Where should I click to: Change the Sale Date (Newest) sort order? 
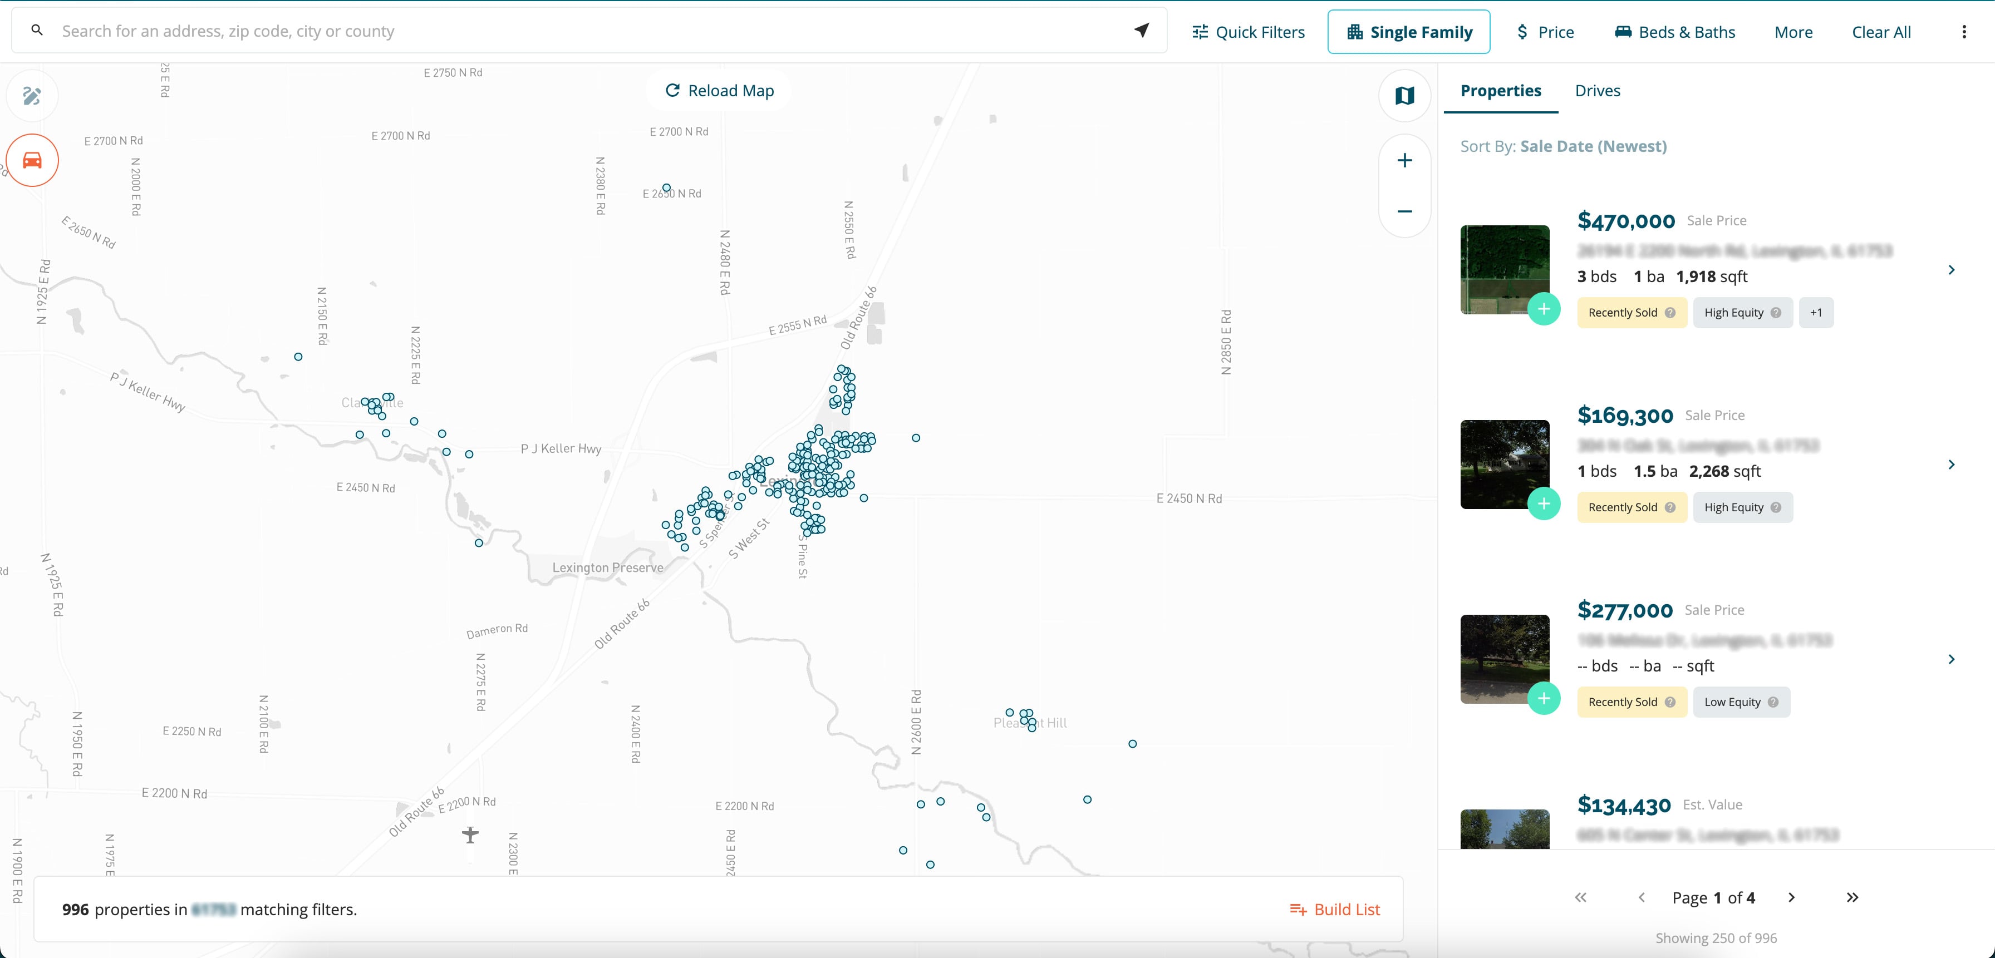coord(1593,146)
